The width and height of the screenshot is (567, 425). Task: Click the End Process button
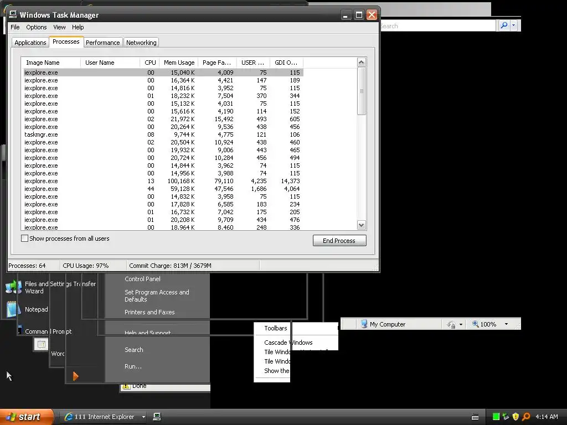click(339, 241)
